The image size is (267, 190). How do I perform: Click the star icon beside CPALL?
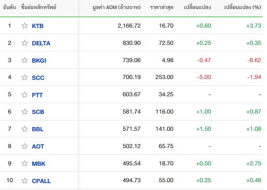(x=25, y=180)
